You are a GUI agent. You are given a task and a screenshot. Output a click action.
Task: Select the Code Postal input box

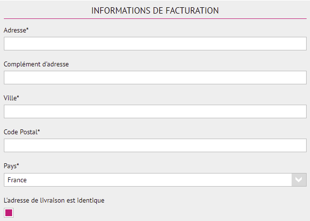coord(155,145)
